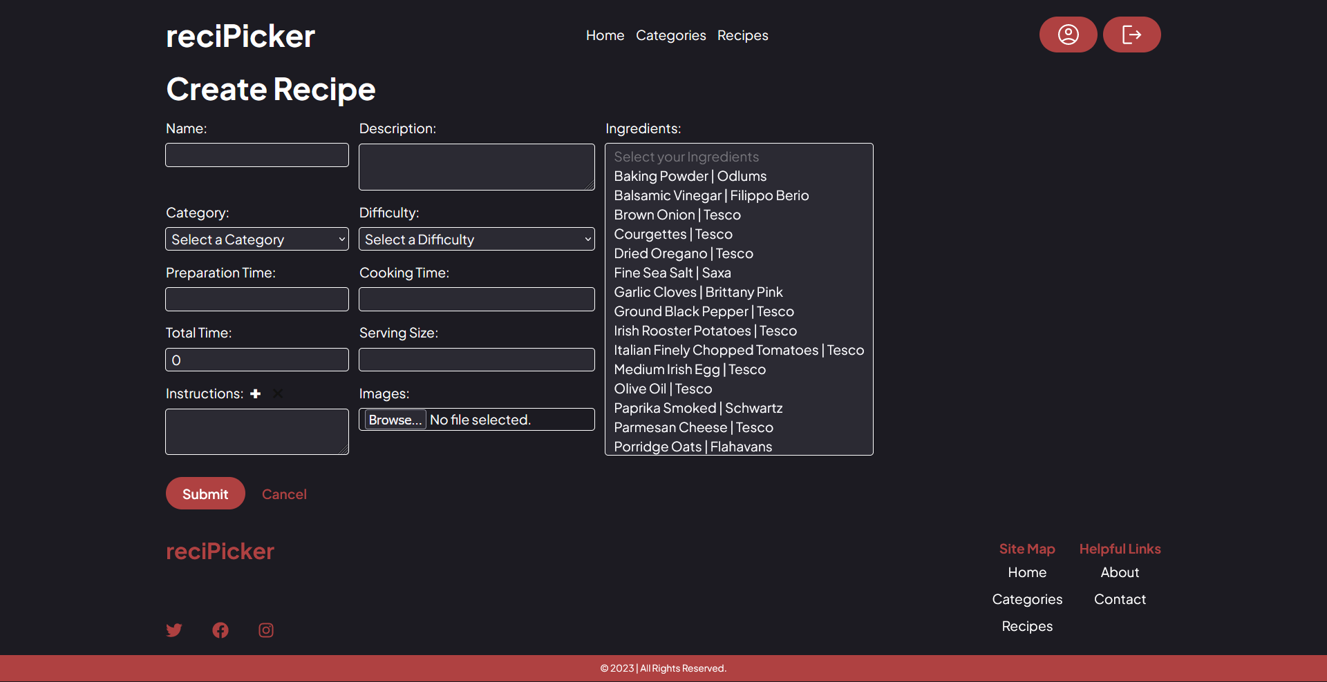The width and height of the screenshot is (1327, 682).
Task: Go to Categories in top navigation
Action: pos(670,35)
